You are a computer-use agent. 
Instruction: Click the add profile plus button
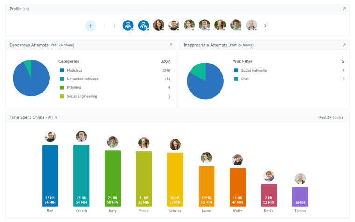(90, 26)
